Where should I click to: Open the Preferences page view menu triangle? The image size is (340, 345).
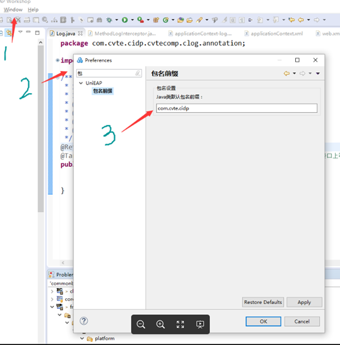click(x=318, y=74)
